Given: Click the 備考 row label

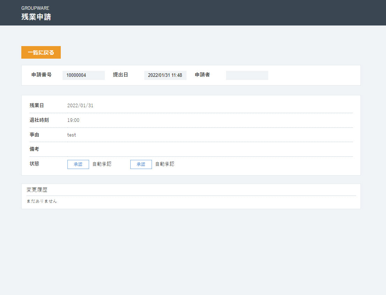Looking at the screenshot, I should point(35,149).
